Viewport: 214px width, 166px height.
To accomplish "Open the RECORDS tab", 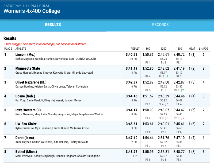I will [x=160, y=25].
